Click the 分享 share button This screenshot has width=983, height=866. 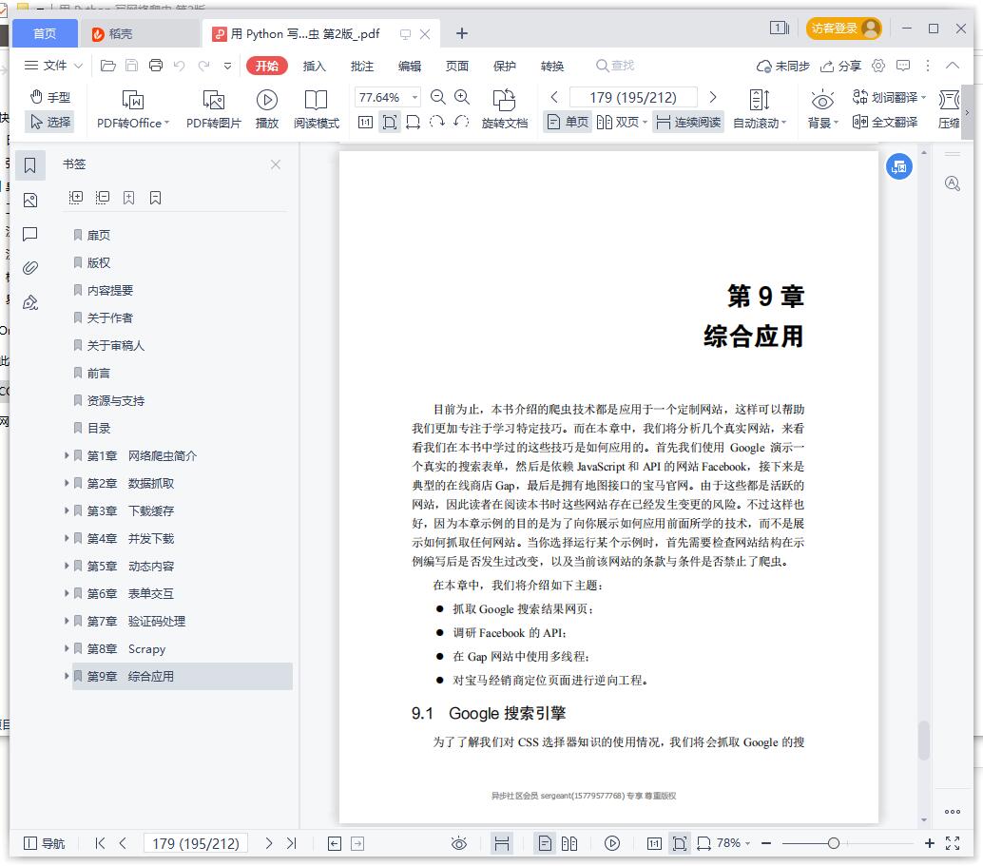coord(840,66)
